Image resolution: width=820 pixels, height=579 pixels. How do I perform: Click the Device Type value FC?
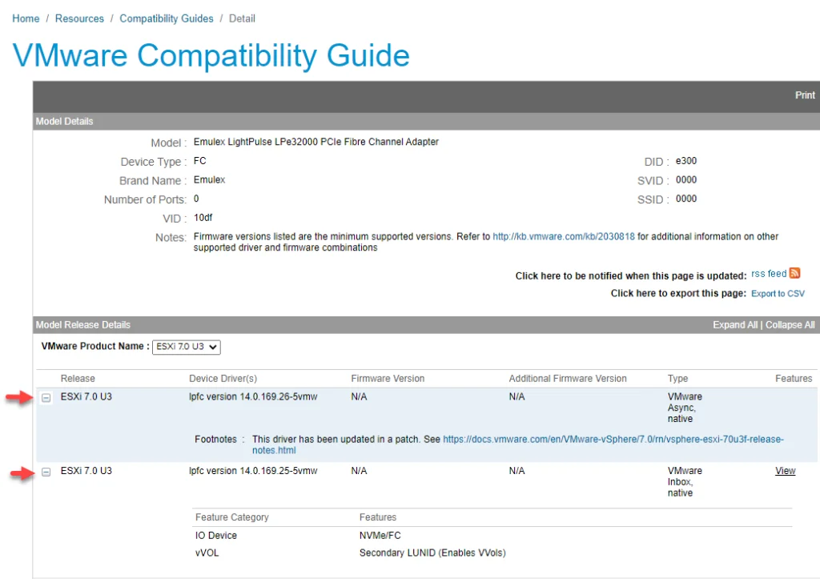click(199, 161)
